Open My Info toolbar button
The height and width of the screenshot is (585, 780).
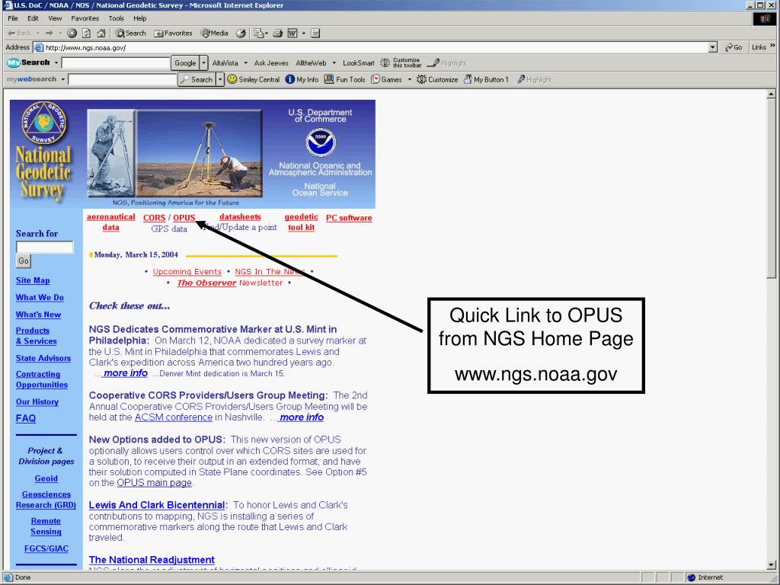click(302, 79)
